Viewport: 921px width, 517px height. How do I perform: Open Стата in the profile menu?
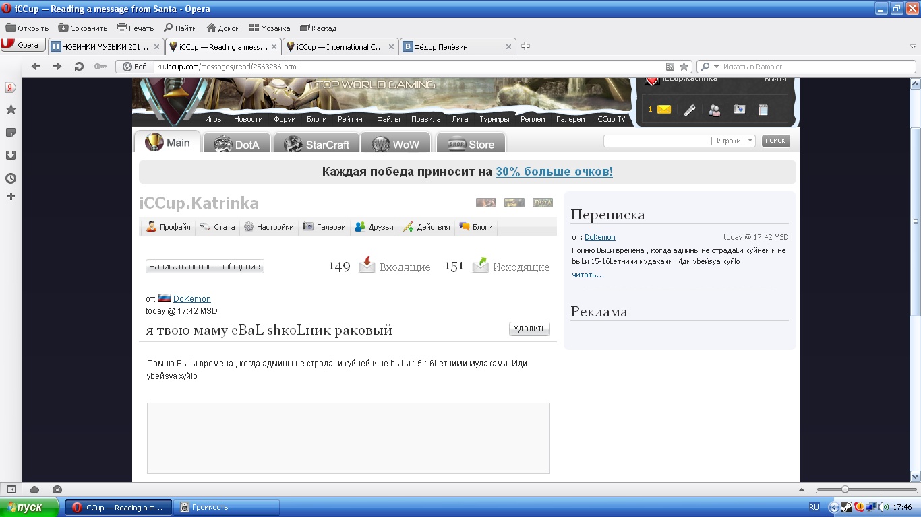tap(217, 227)
